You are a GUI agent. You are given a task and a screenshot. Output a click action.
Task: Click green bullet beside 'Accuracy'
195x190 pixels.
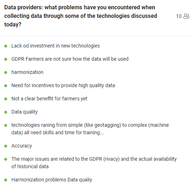coord(6,146)
